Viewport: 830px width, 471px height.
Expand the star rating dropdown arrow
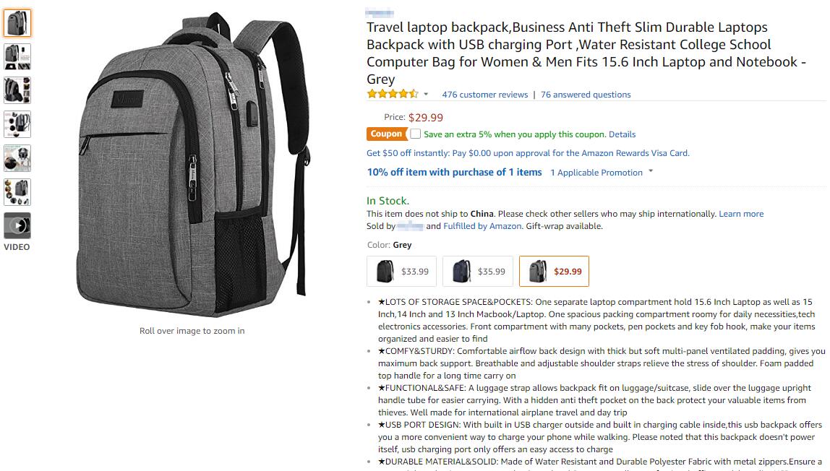pos(426,94)
